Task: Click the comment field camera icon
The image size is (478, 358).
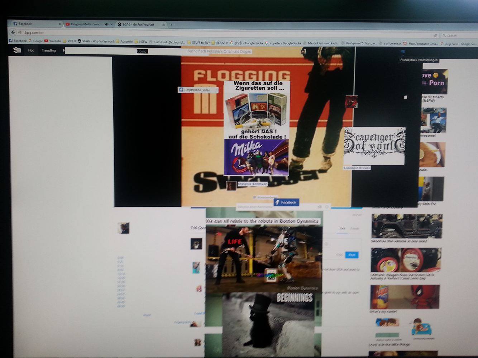Action: pos(320,207)
